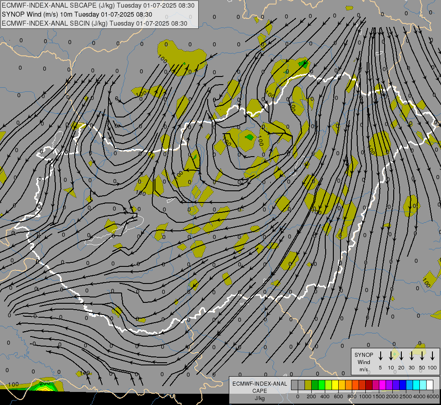The height and width of the screenshot is (405, 441).
Task: Click the first gray swatch in CAPE legend
Action: [295, 385]
